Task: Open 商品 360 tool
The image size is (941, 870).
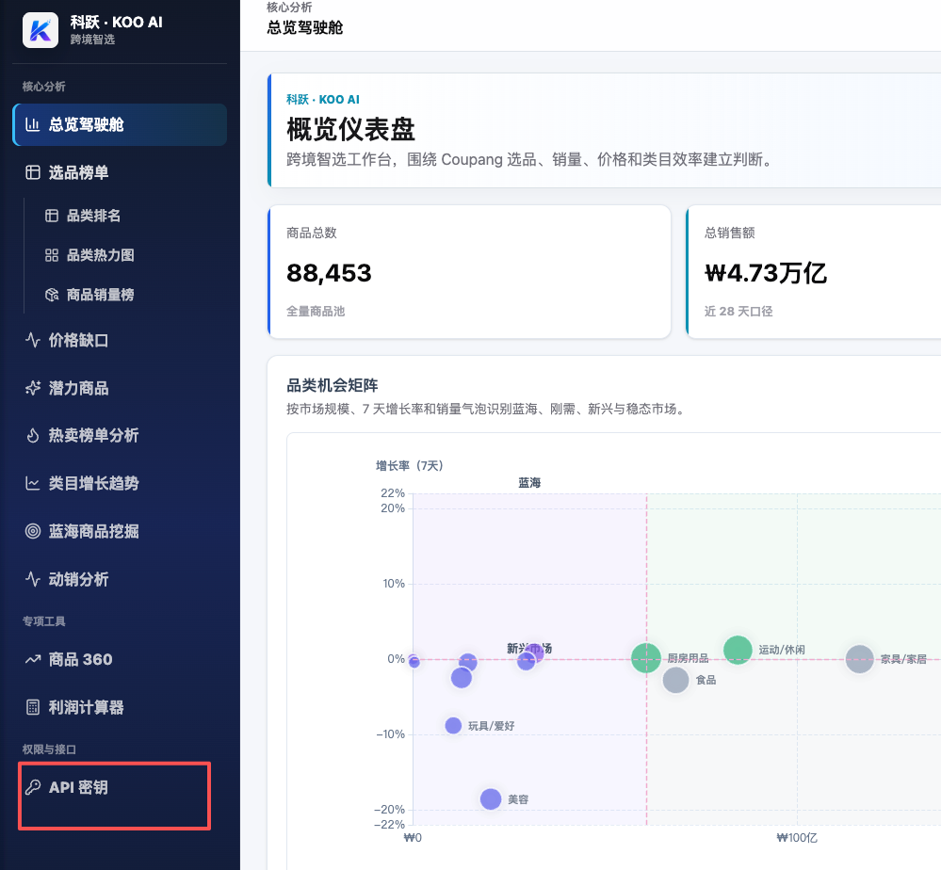Action: (120, 660)
